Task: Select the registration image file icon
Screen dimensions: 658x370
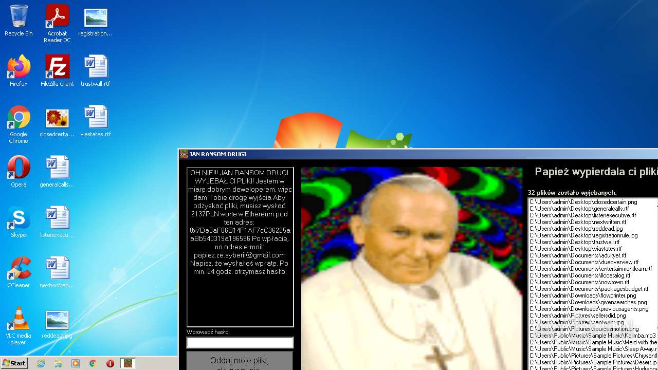Action: coord(96,21)
